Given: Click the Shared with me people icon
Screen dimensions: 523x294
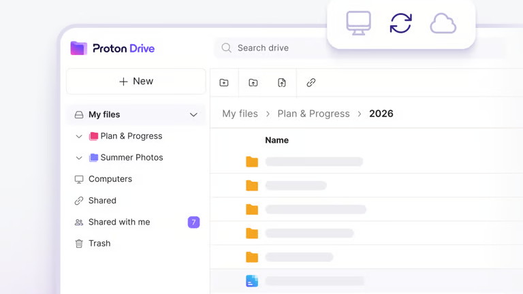Looking at the screenshot, I should pyautogui.click(x=79, y=223).
